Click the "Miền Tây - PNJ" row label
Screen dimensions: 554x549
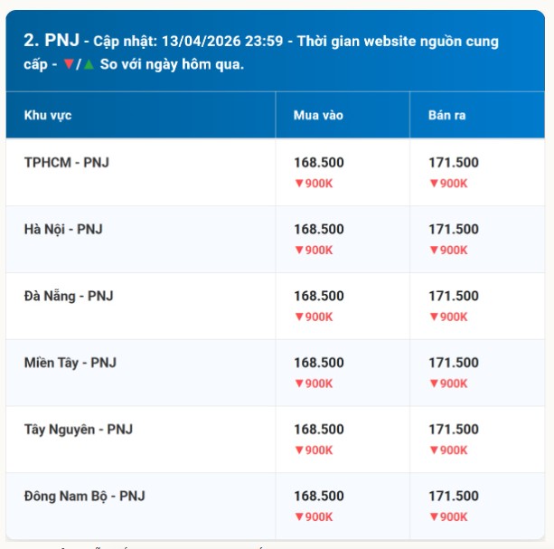70,363
